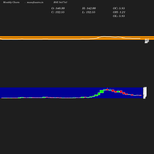Image resolution: width=154 pixels, height=154 pixels.
Task: Select the low value "L: 132.55"
Action: [89, 12]
